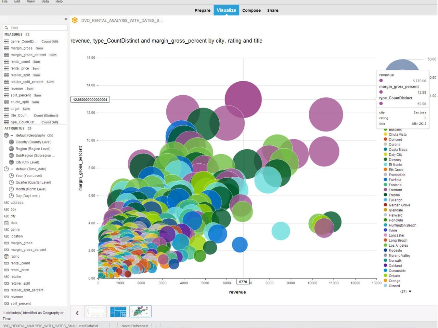Open Count (All) dropdown for genre_CountDistinct
The height and width of the screenshot is (328, 438).
pyautogui.click(x=49, y=41)
